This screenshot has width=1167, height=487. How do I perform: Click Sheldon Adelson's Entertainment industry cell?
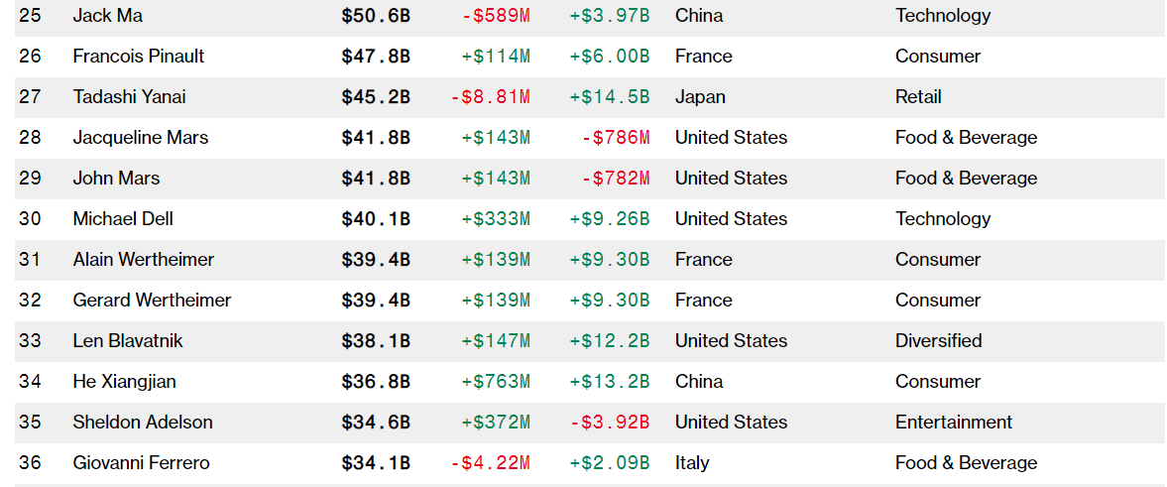point(953,423)
